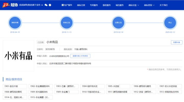The height and width of the screenshot is (102, 184).
Task: Select item 1915-非金属墓
Action: pyautogui.click(x=41, y=97)
